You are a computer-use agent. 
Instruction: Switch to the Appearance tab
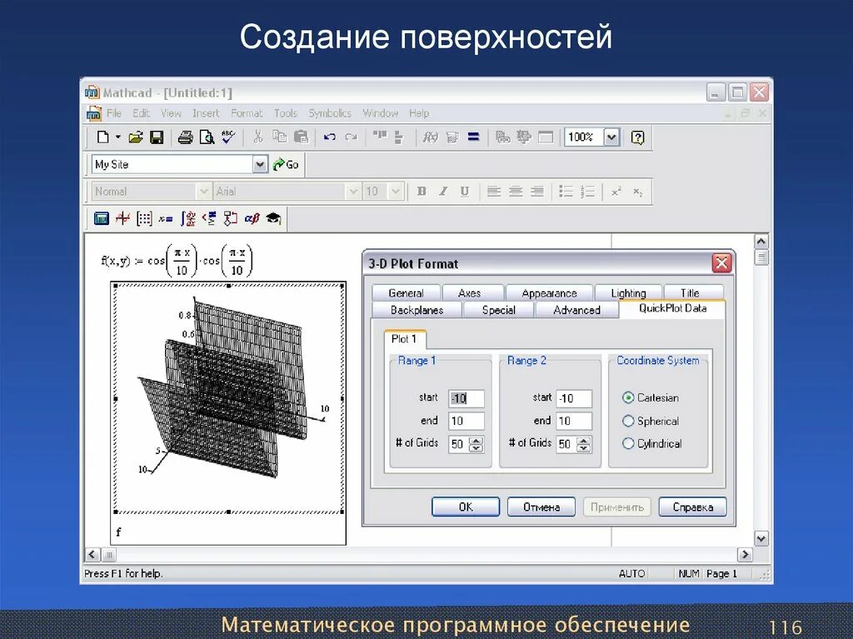coord(549,292)
